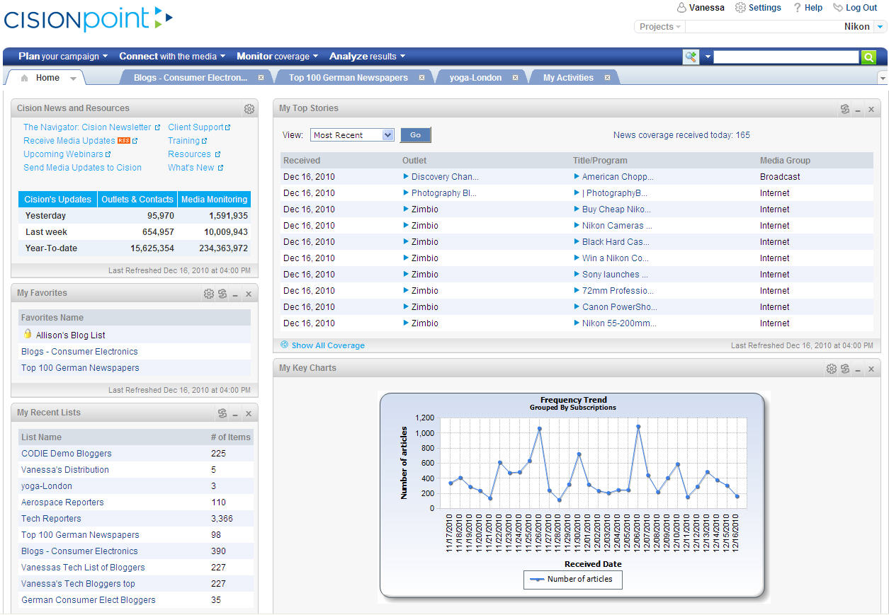Open the My Key Charts settings gear

click(831, 368)
